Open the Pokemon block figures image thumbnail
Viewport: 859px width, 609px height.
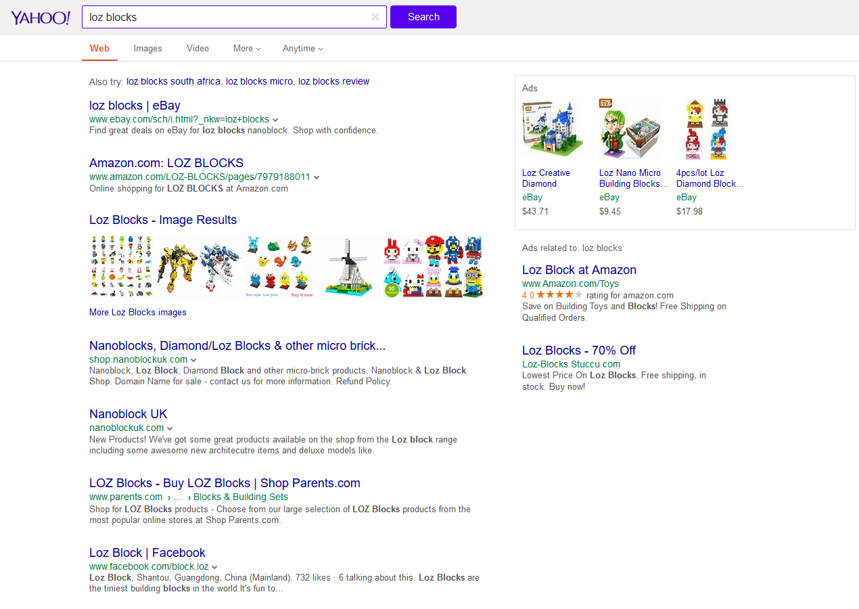(278, 266)
